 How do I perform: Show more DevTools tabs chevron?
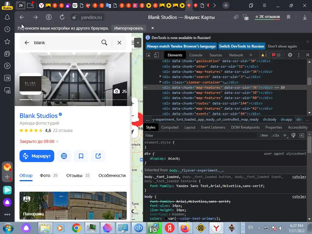(x=251, y=55)
